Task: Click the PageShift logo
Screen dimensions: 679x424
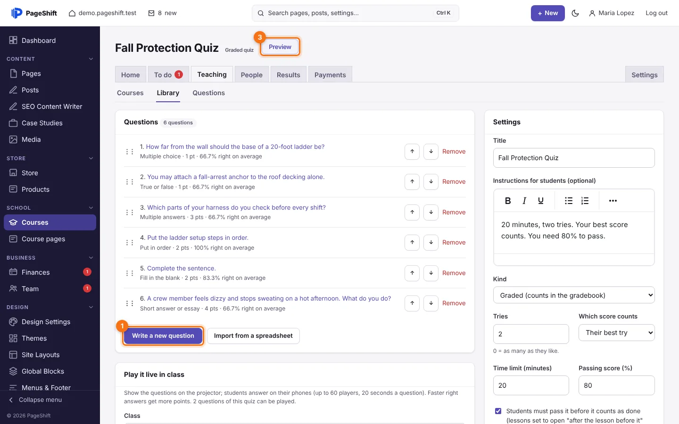Action: [x=34, y=13]
